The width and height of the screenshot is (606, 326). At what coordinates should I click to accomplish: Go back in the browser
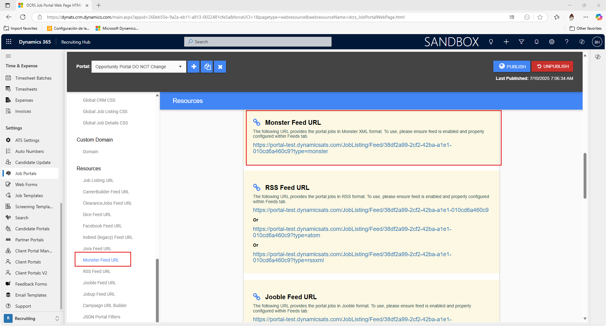[9, 17]
